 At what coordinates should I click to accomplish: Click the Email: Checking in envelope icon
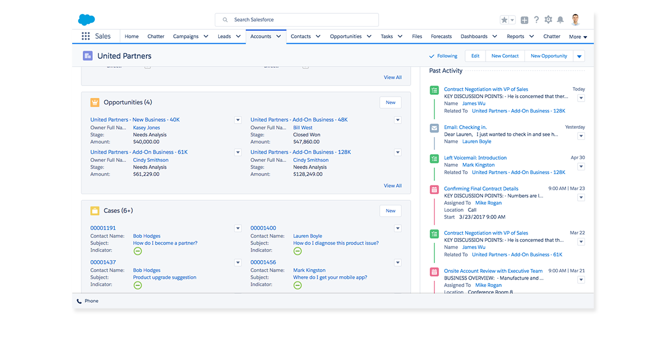click(x=434, y=128)
